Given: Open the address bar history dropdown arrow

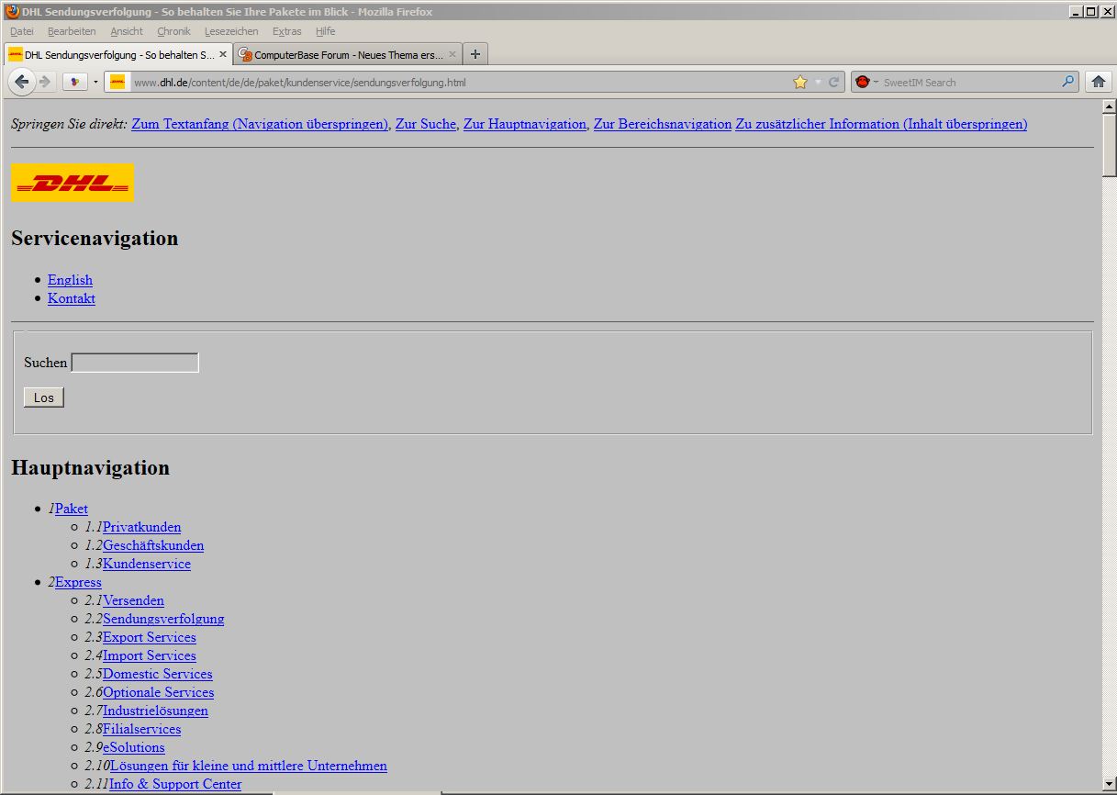Looking at the screenshot, I should click(818, 82).
